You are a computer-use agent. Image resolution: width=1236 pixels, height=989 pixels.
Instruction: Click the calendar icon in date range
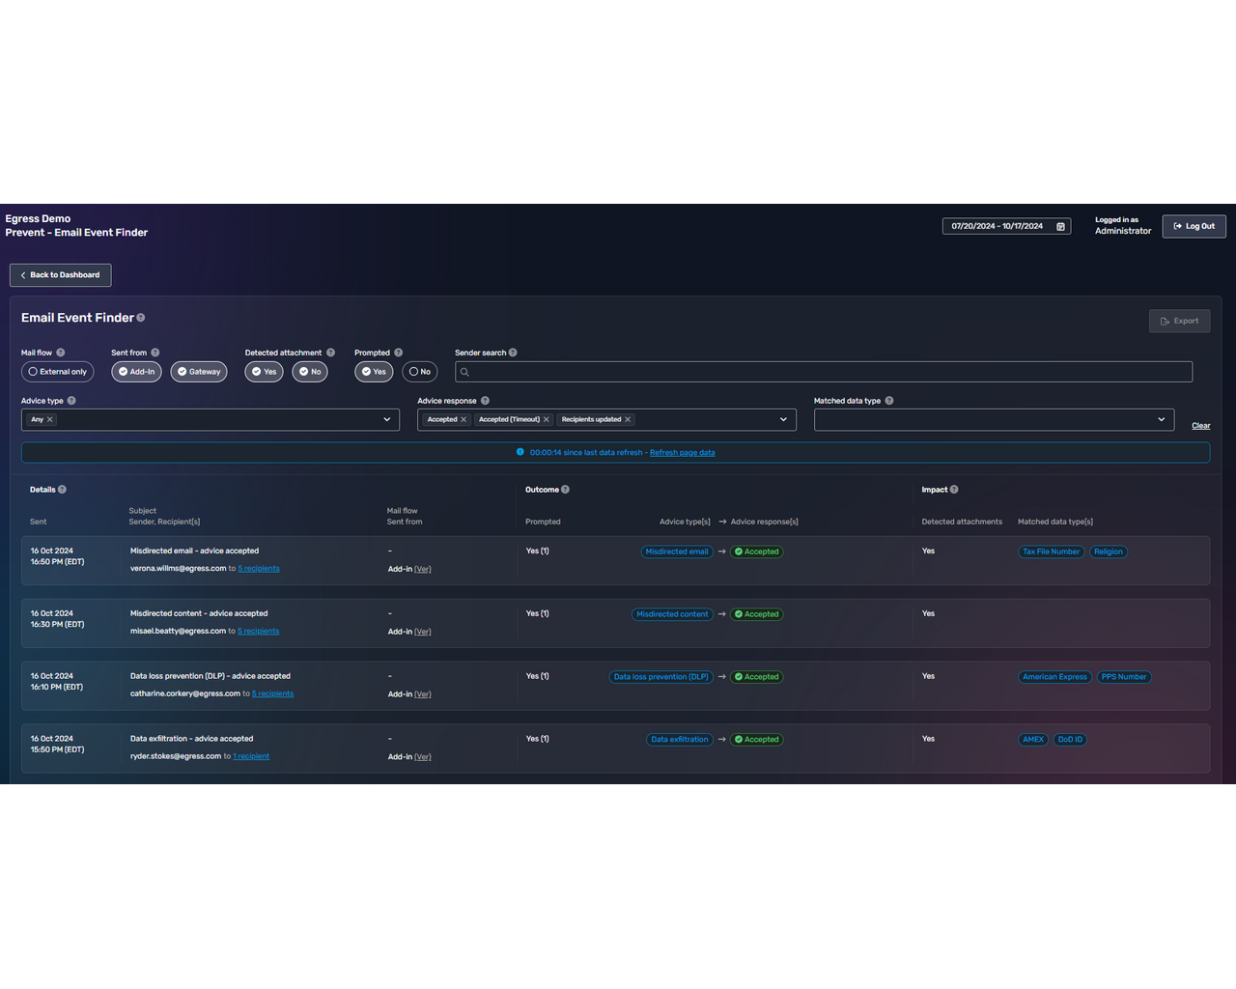(x=1060, y=227)
